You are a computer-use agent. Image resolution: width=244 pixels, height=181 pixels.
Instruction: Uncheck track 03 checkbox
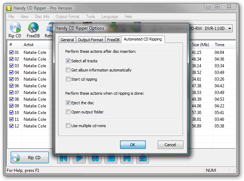11,66
